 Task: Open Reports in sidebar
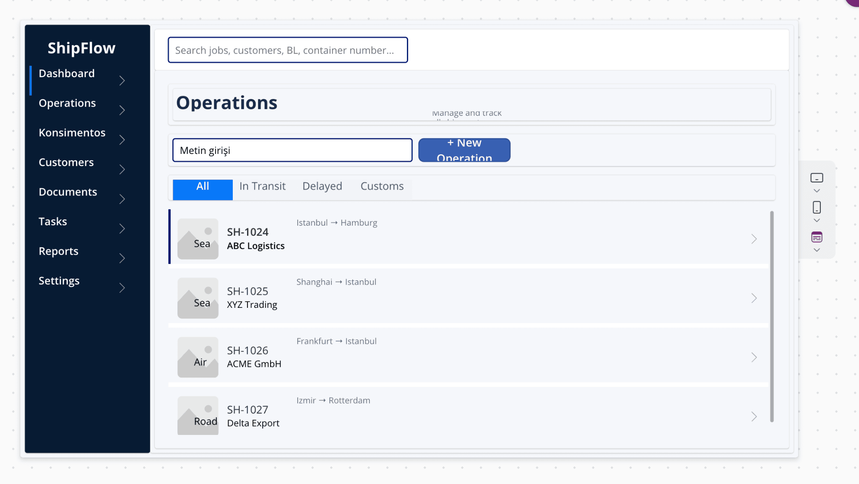point(58,251)
